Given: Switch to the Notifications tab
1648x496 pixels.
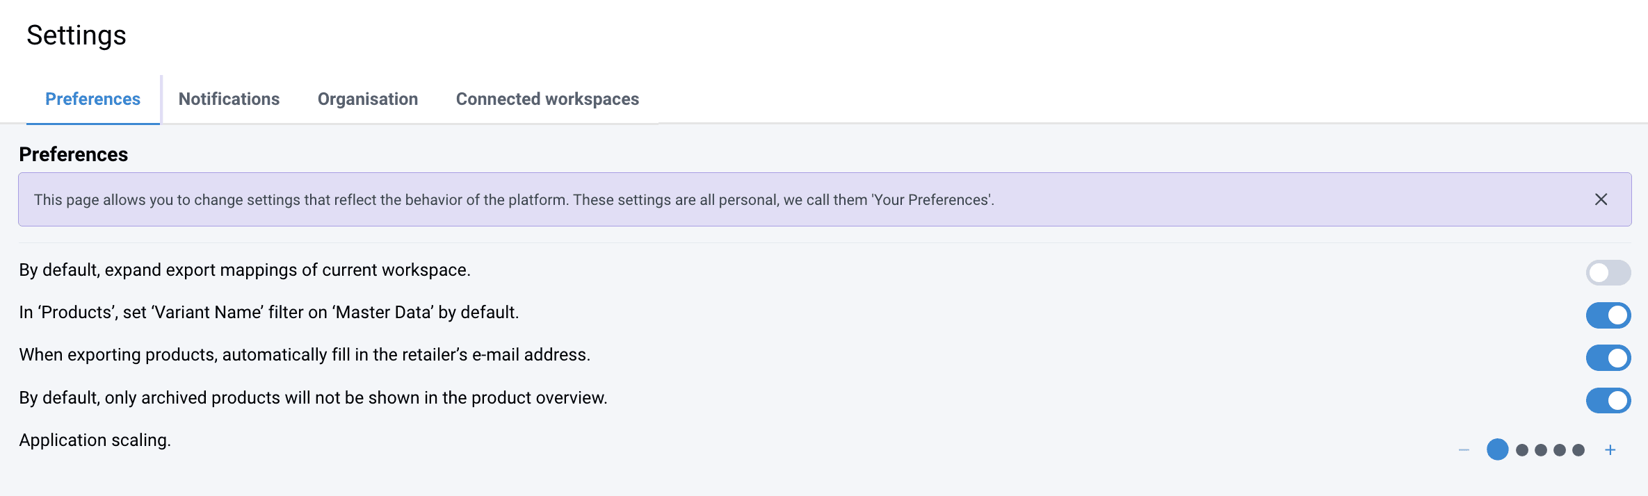Looking at the screenshot, I should pos(229,99).
